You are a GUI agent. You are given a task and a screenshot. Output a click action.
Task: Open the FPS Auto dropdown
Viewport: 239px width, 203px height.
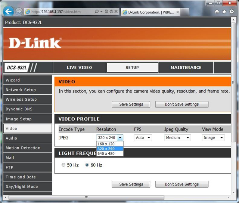point(143,138)
